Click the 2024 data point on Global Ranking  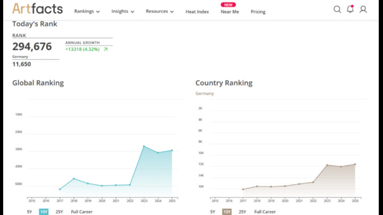pyautogui.click(x=158, y=153)
